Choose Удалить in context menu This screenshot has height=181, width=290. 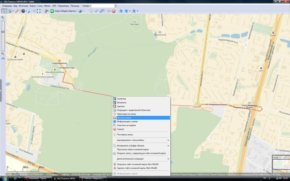pos(141,106)
